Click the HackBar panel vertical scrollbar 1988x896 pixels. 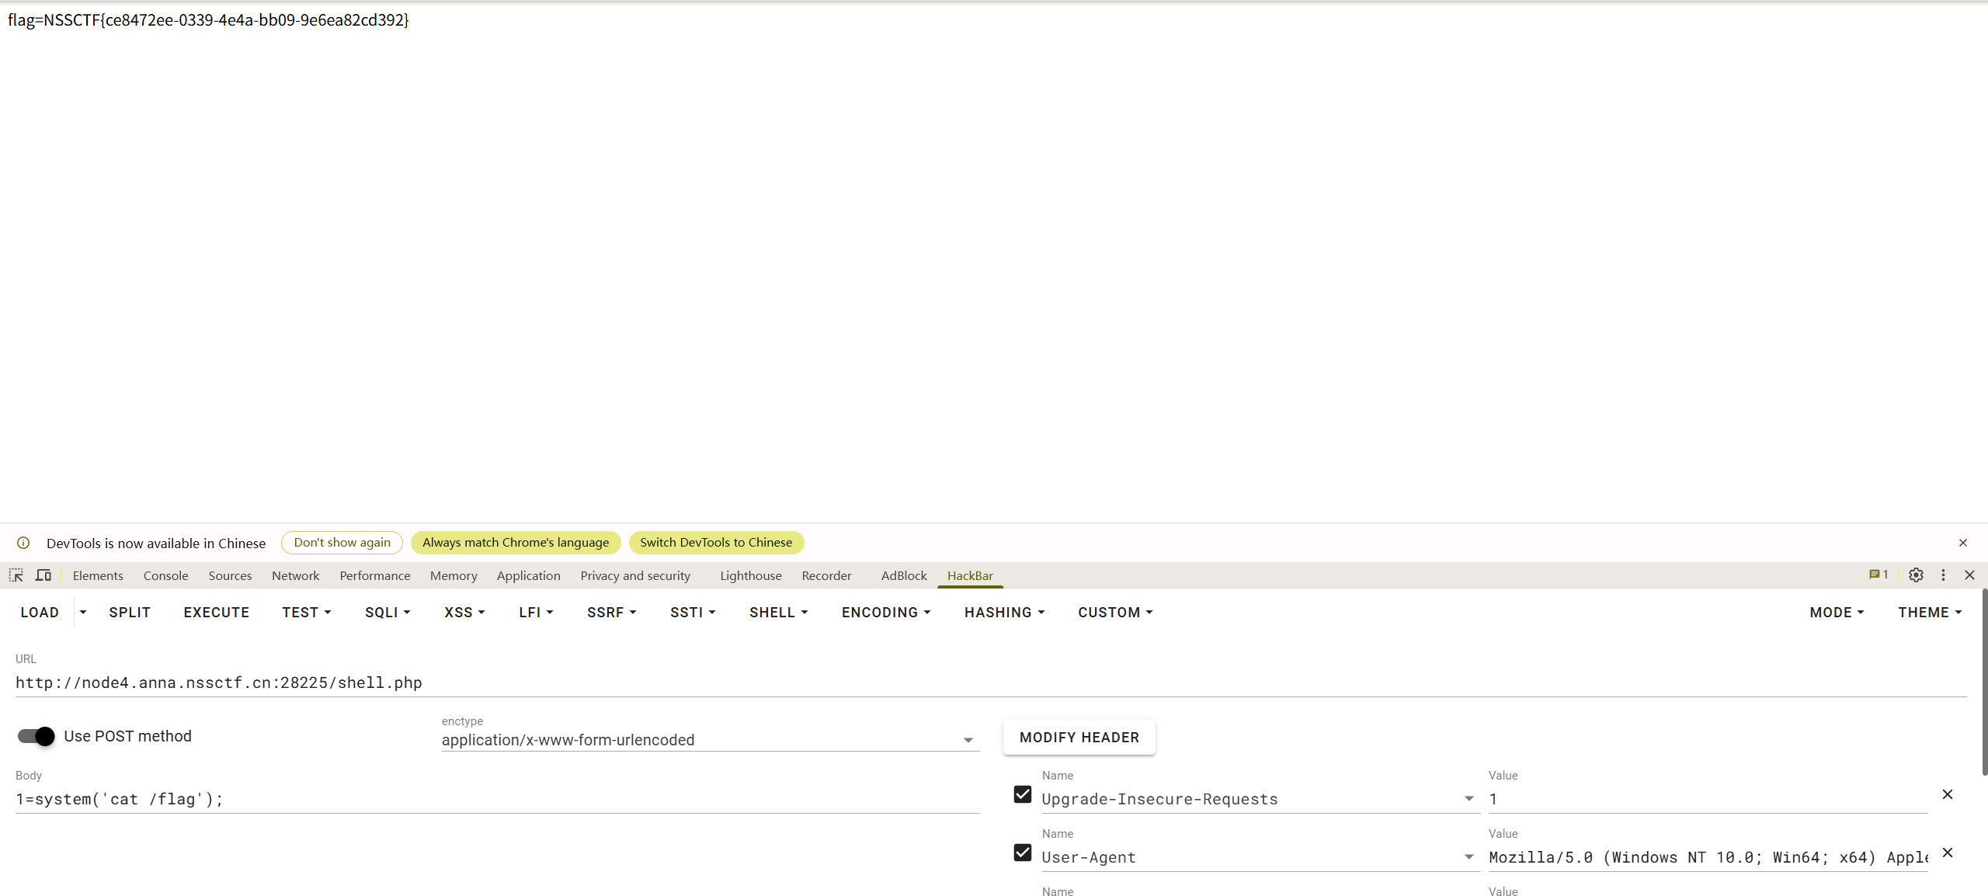tap(1984, 682)
